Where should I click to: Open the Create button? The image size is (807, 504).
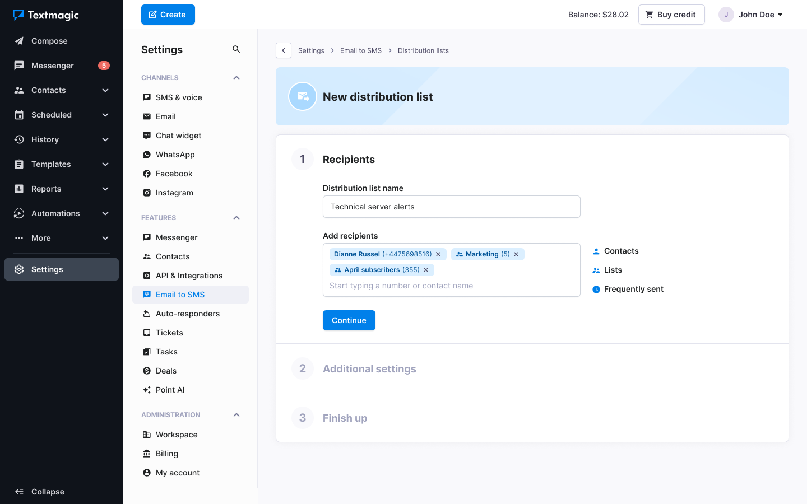coord(168,15)
